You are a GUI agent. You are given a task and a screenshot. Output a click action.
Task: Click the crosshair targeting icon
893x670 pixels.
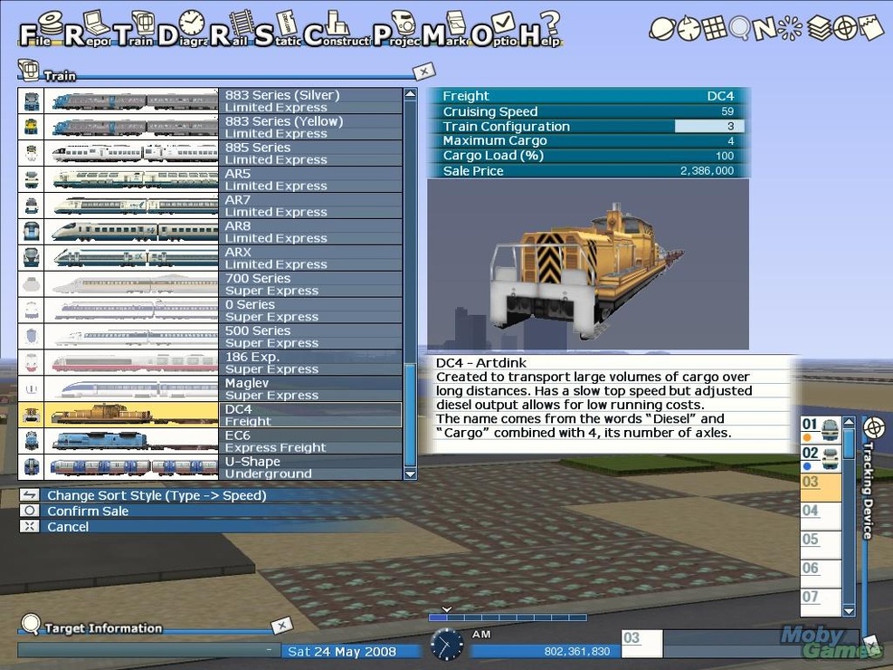(x=845, y=27)
